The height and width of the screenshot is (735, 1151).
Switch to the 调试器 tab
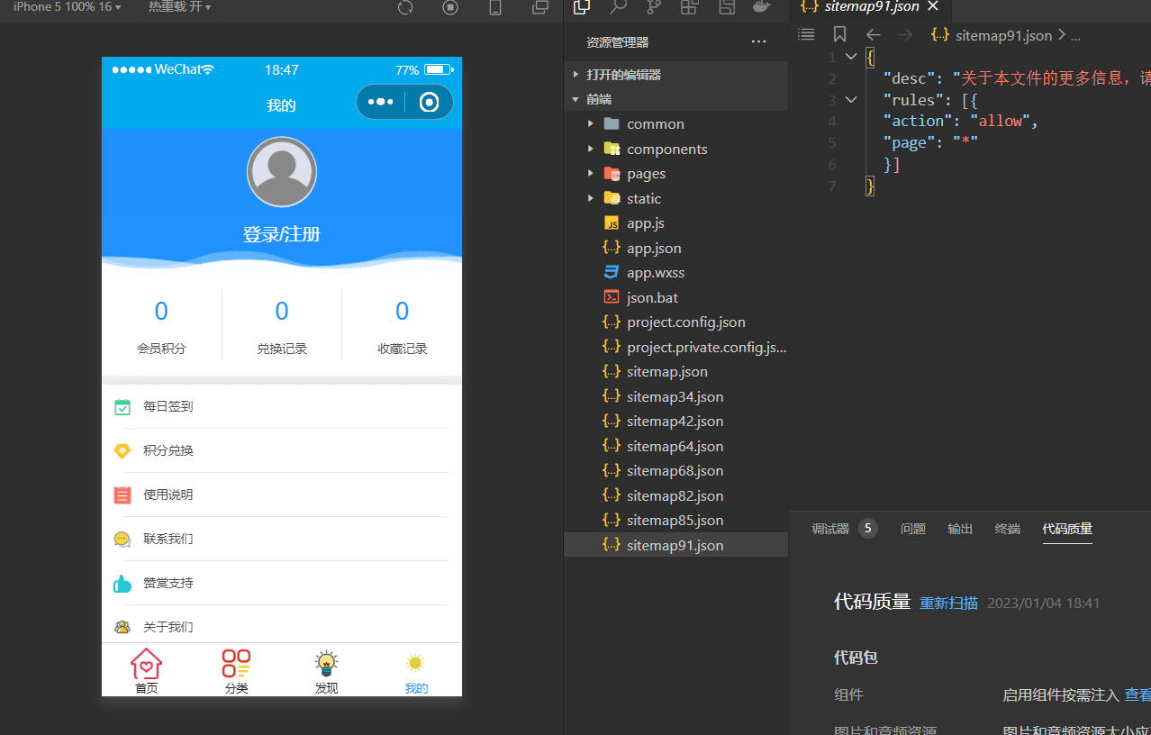click(829, 529)
